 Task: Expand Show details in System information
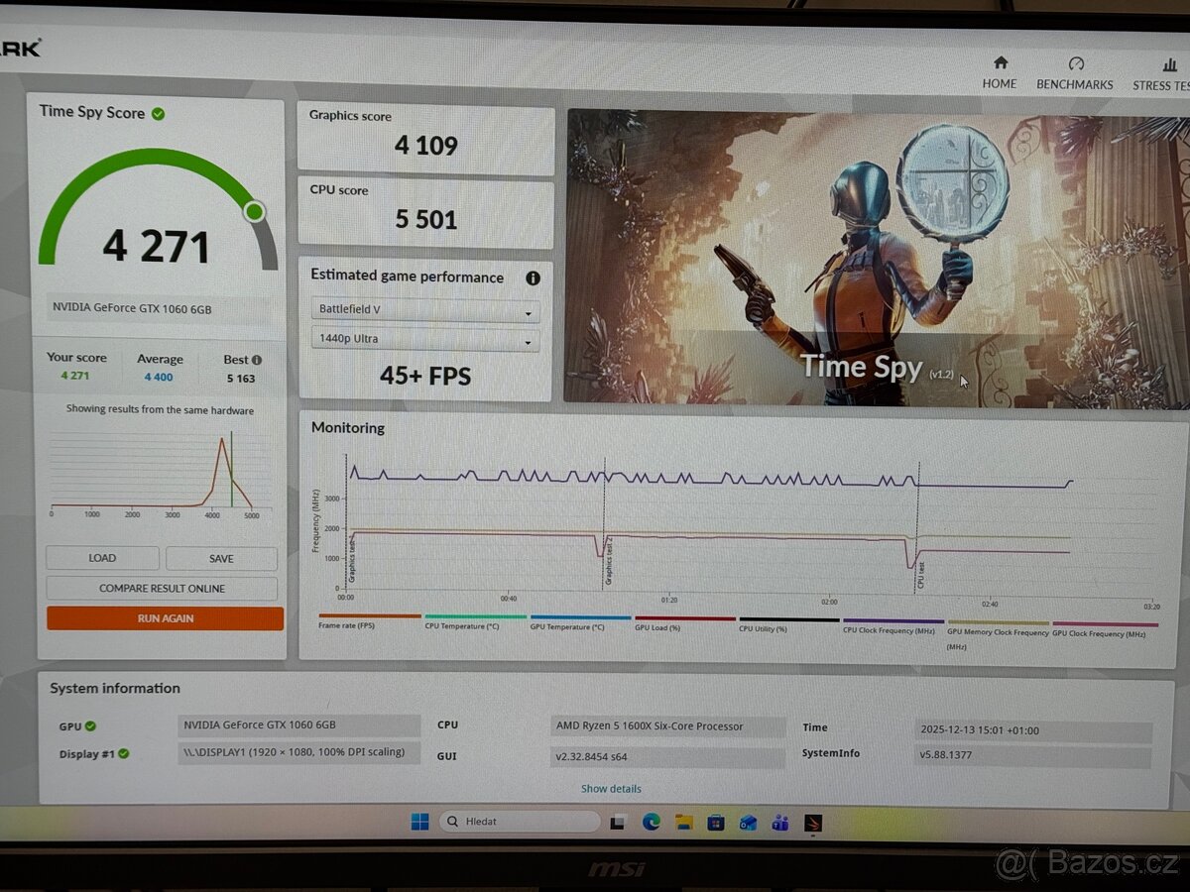pos(610,788)
